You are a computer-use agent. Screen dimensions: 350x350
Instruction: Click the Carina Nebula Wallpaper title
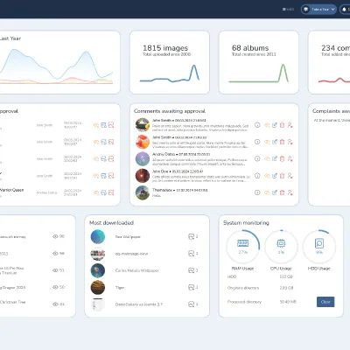pos(136,270)
